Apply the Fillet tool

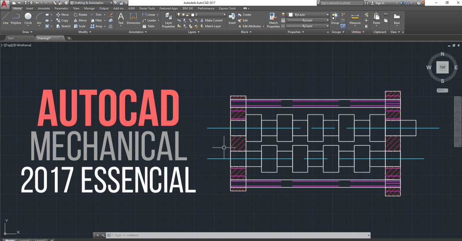[x=96, y=20]
